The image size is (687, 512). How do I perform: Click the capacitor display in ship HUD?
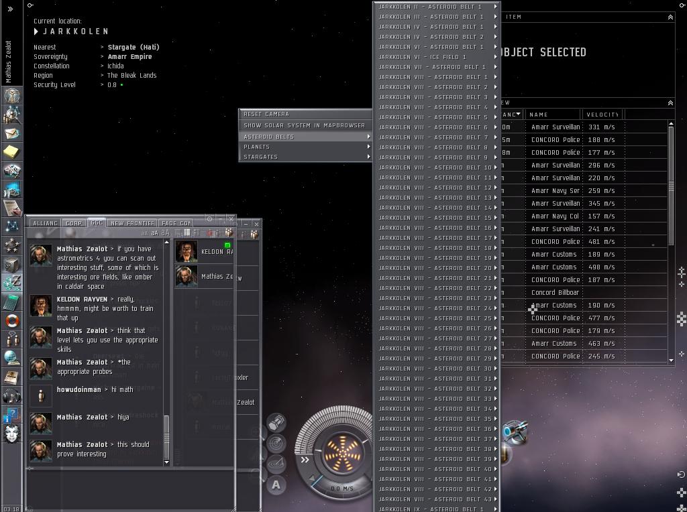pos(343,454)
